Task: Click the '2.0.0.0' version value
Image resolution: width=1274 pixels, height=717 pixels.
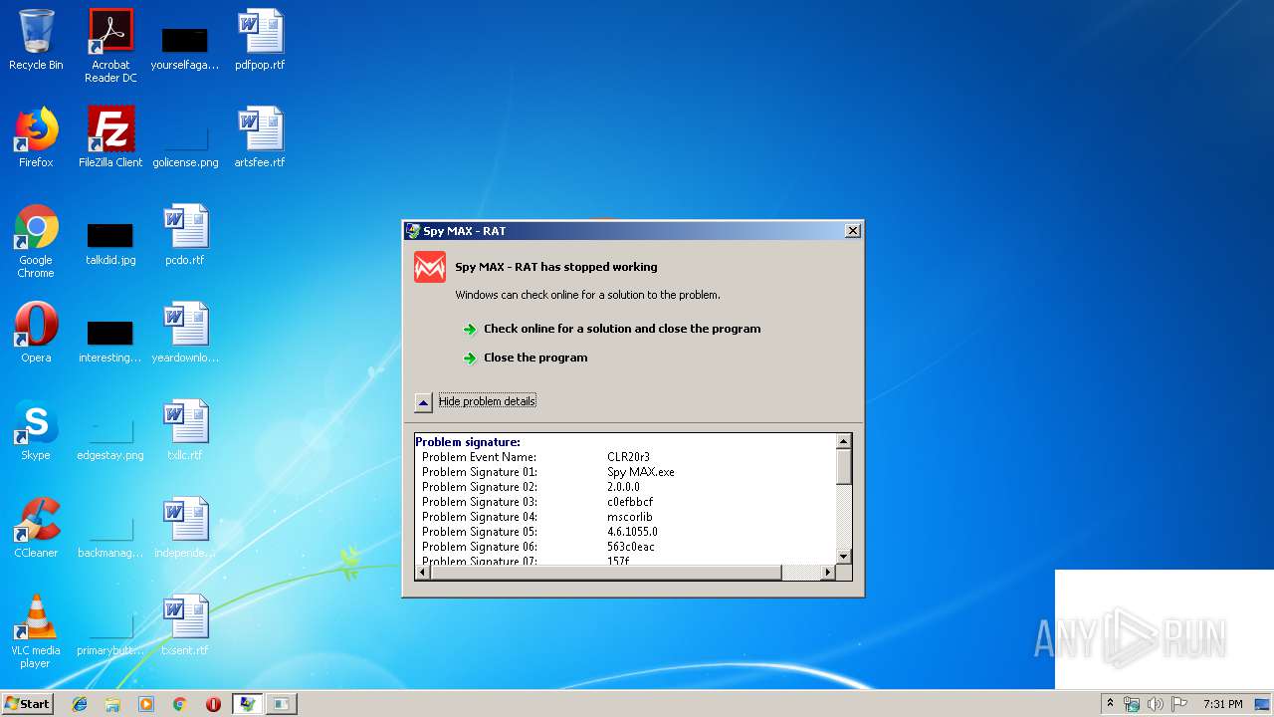Action: pos(623,487)
